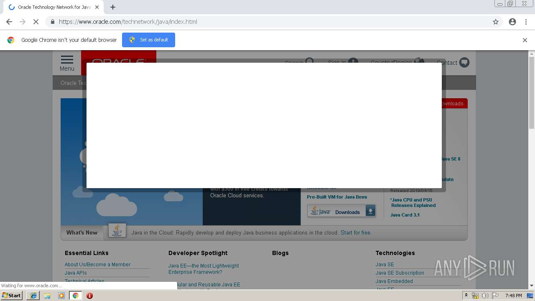Click the Contact link text

point(447,63)
